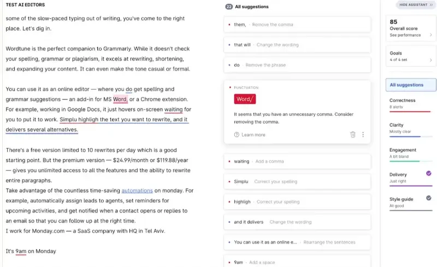Click the Learn more question-mark icon
437x267 pixels.
pyautogui.click(x=237, y=135)
